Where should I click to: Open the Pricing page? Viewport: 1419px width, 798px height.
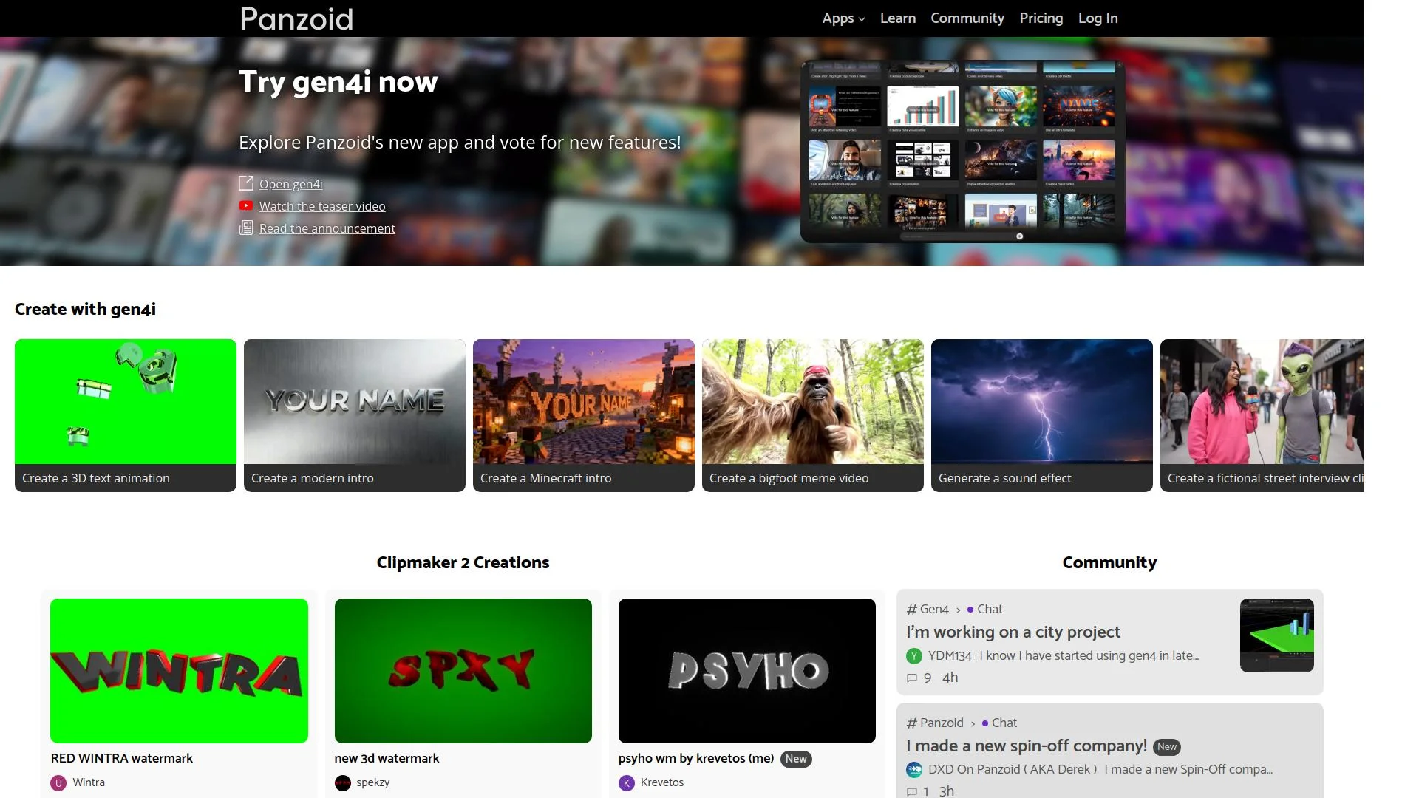point(1041,18)
